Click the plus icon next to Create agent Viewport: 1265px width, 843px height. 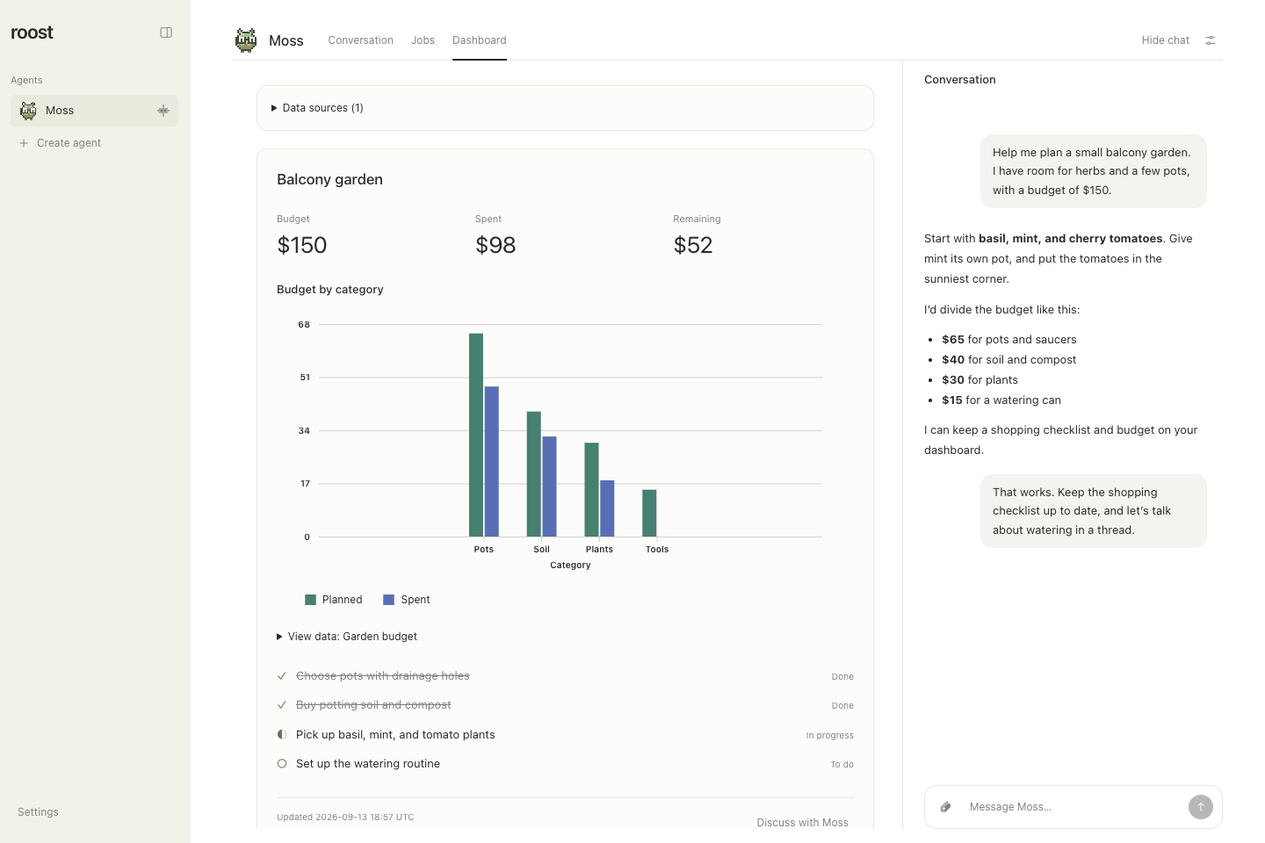click(24, 143)
